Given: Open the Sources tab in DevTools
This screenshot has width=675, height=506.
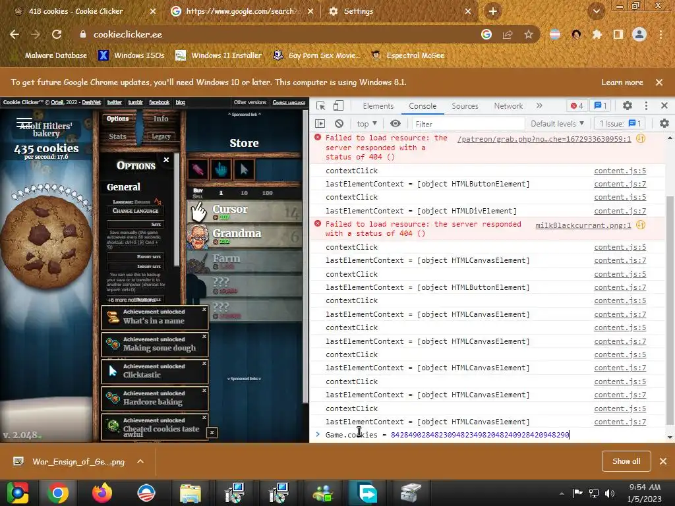Looking at the screenshot, I should click(465, 106).
